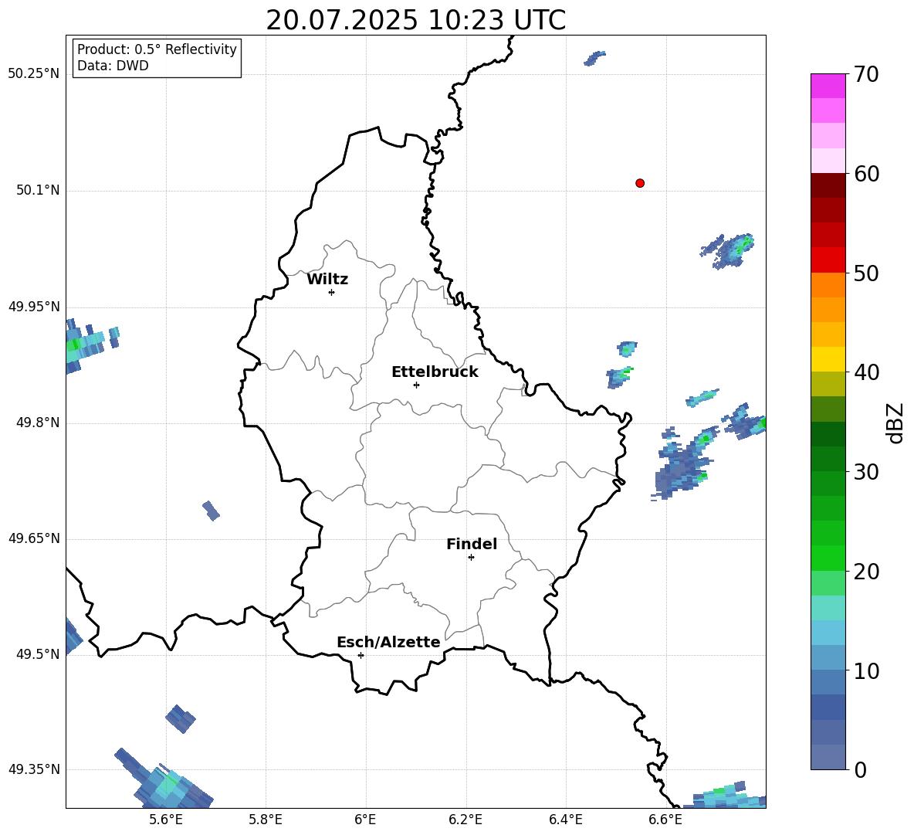Select the Ettelbruck city label
The height and width of the screenshot is (835, 914).
pyautogui.click(x=435, y=372)
